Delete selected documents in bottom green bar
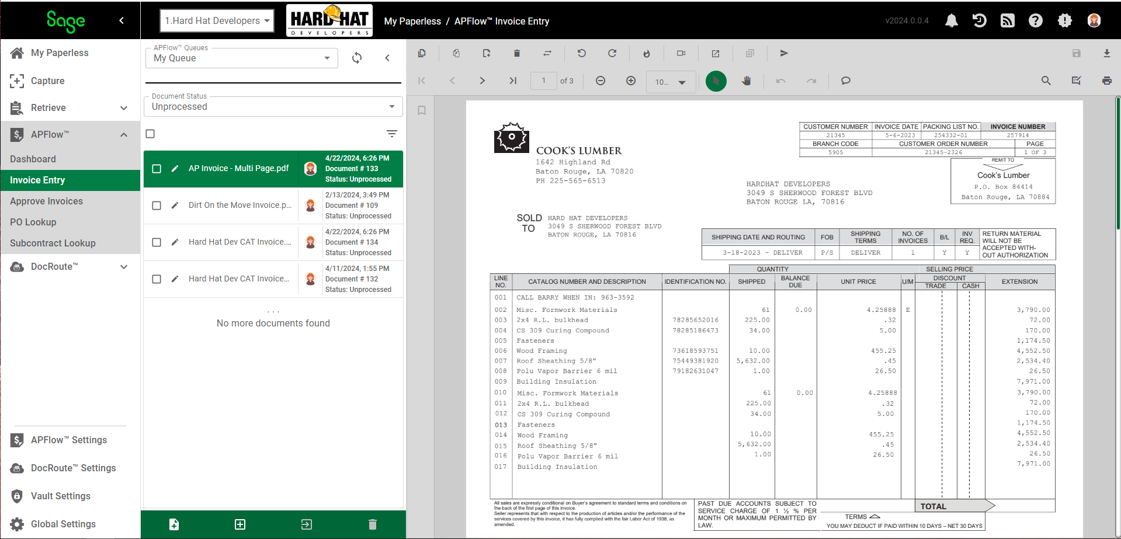This screenshot has height=539, width=1121. click(x=373, y=524)
